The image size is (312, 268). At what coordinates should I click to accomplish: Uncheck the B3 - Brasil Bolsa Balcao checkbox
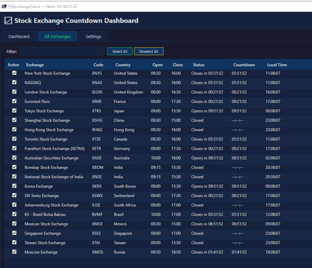tap(14, 214)
